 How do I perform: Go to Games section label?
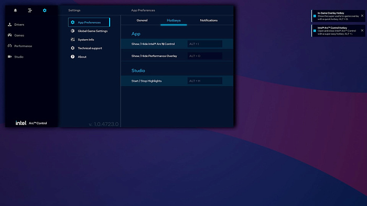(x=19, y=36)
